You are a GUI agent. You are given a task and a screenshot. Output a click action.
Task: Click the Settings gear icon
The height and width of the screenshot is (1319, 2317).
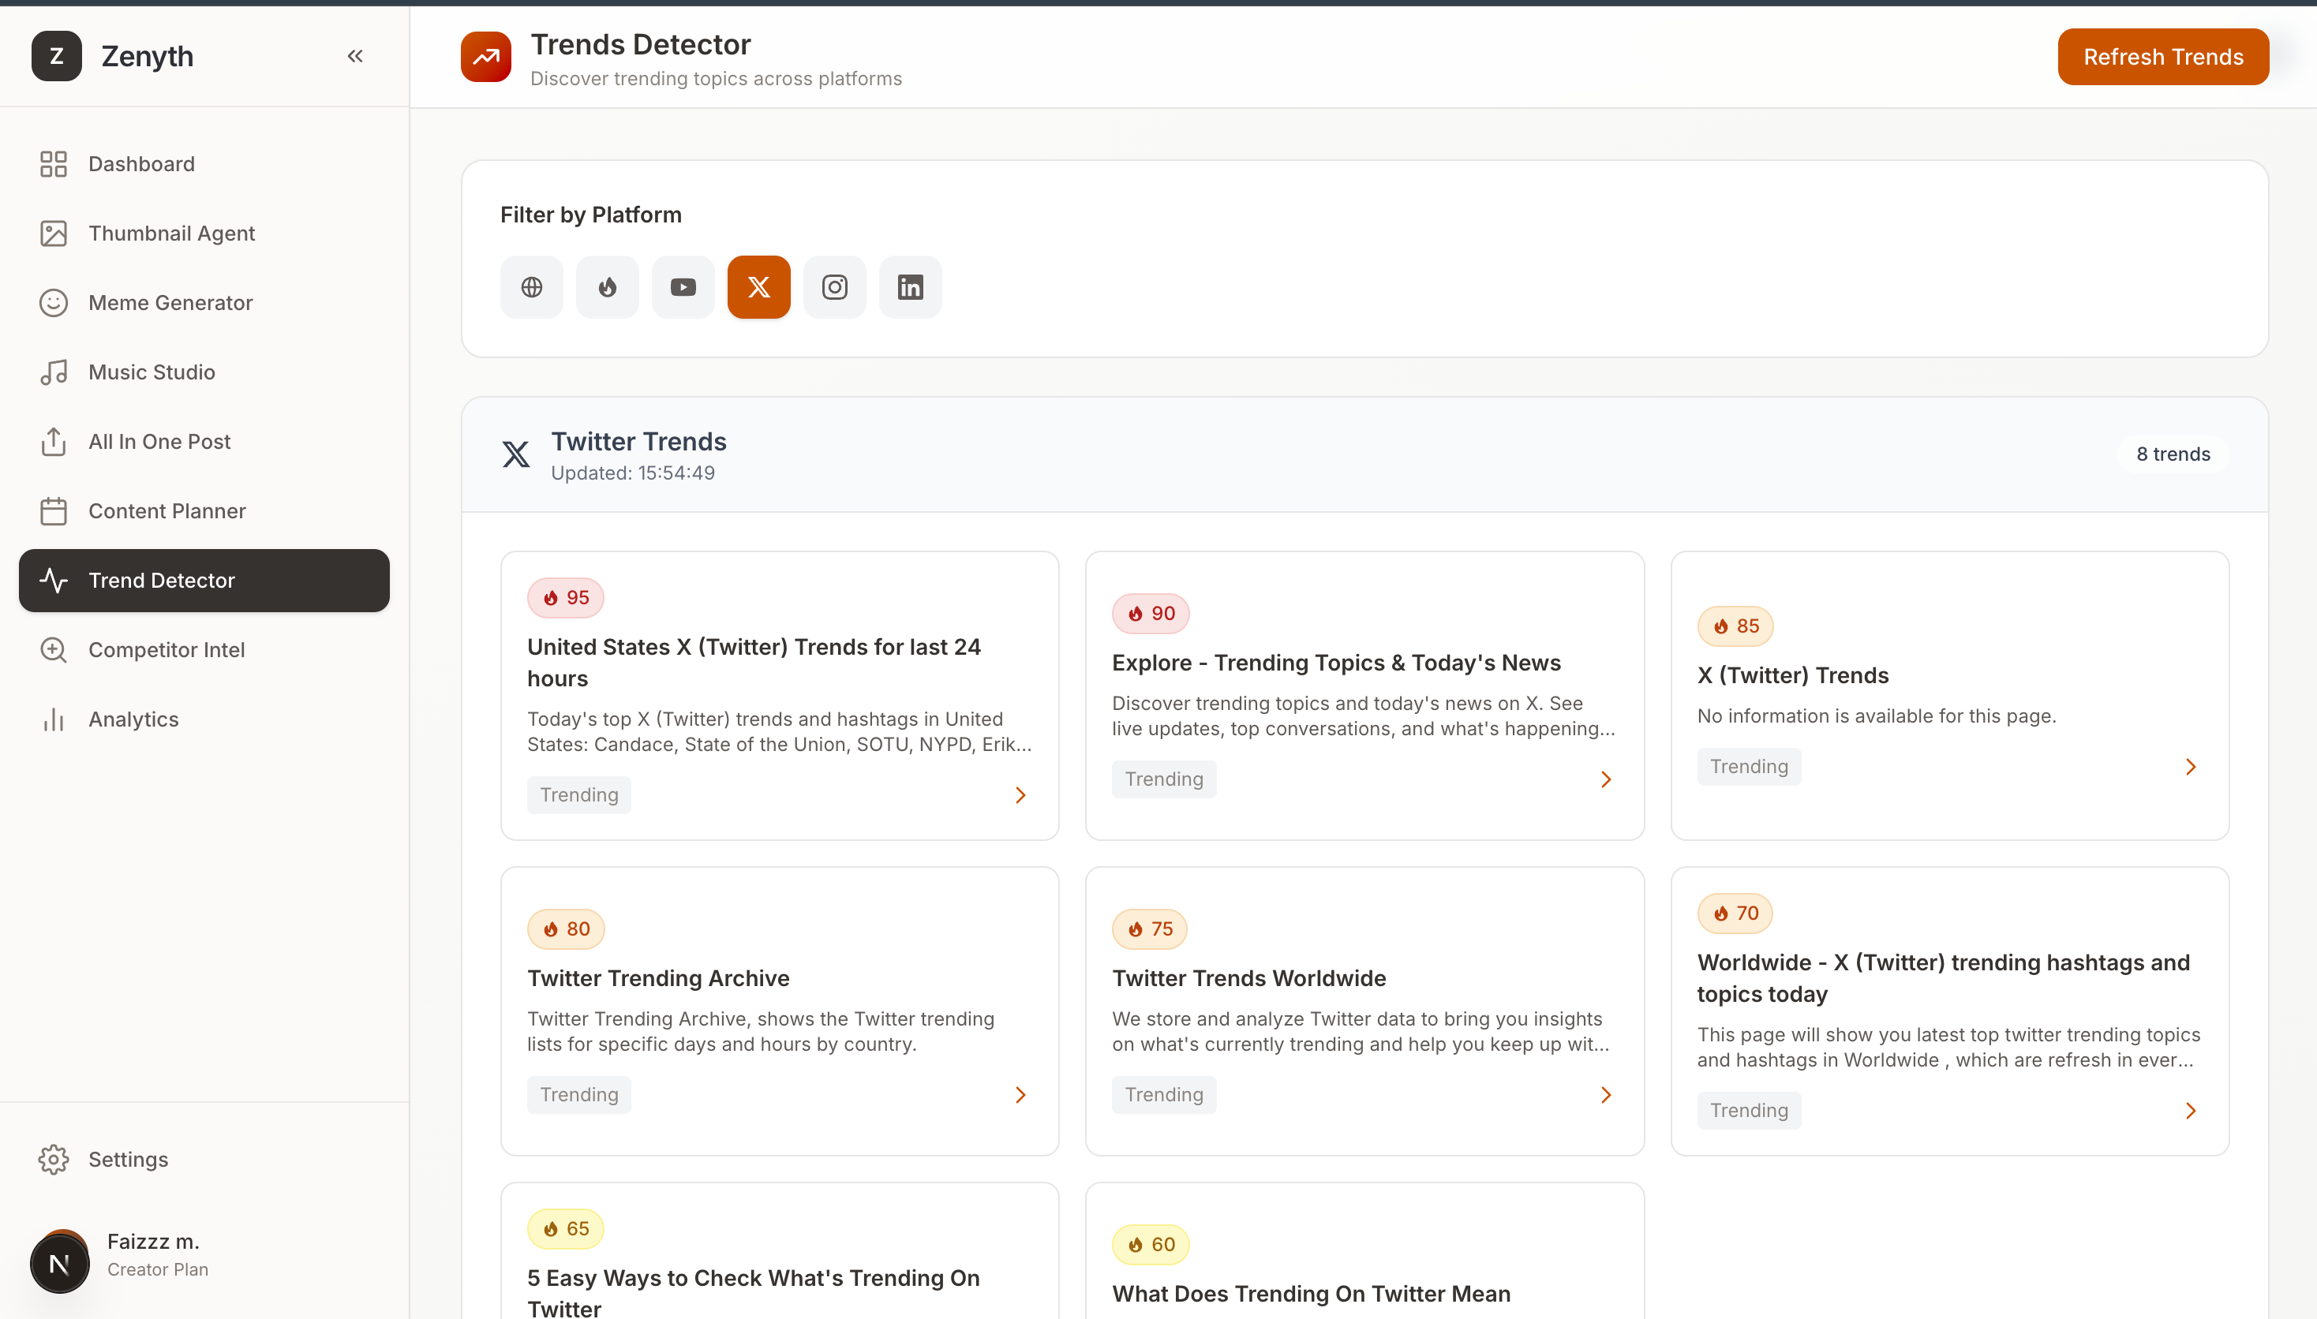click(54, 1160)
